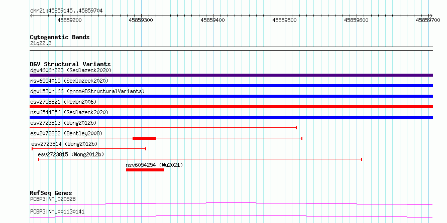
Task: Click the magenta PCBP3 NM_020528 transcript line
Action: pos(231,203)
